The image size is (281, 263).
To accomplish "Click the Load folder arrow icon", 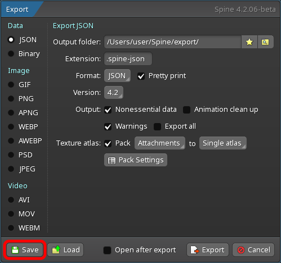I will (x=56, y=250).
